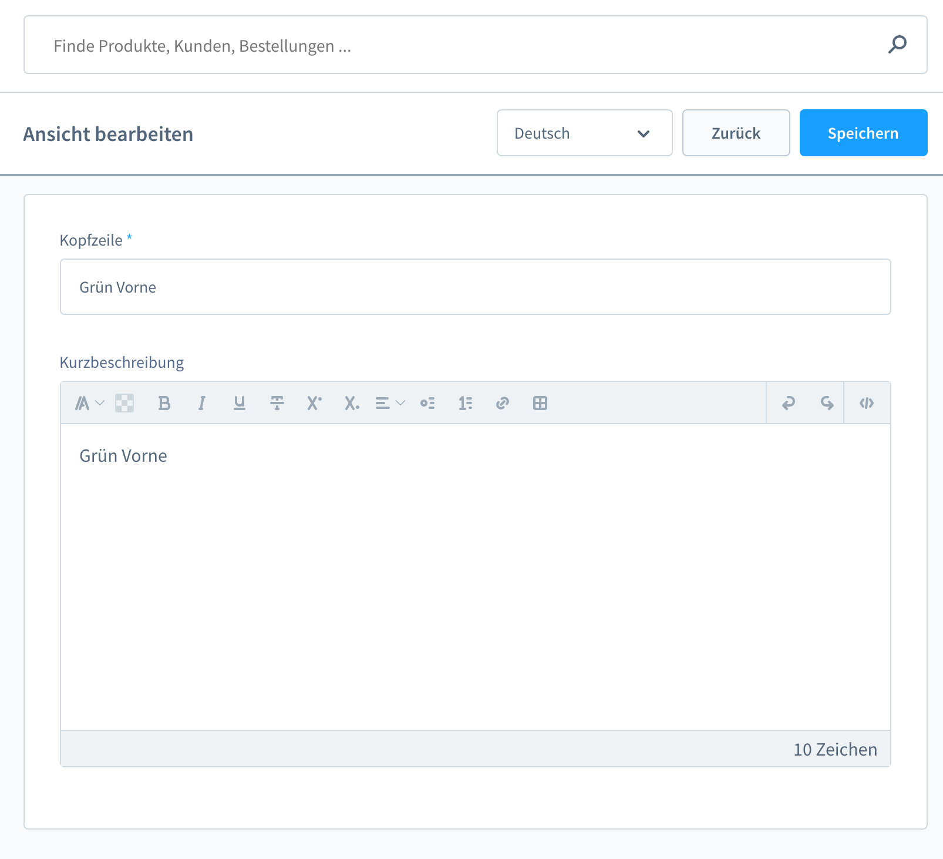Viewport: 943px width, 859px height.
Task: Save with the Speichern button
Action: click(864, 133)
